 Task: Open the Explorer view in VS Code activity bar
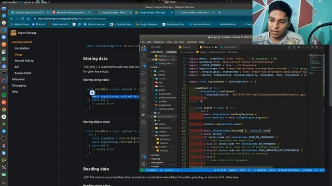coord(144,48)
